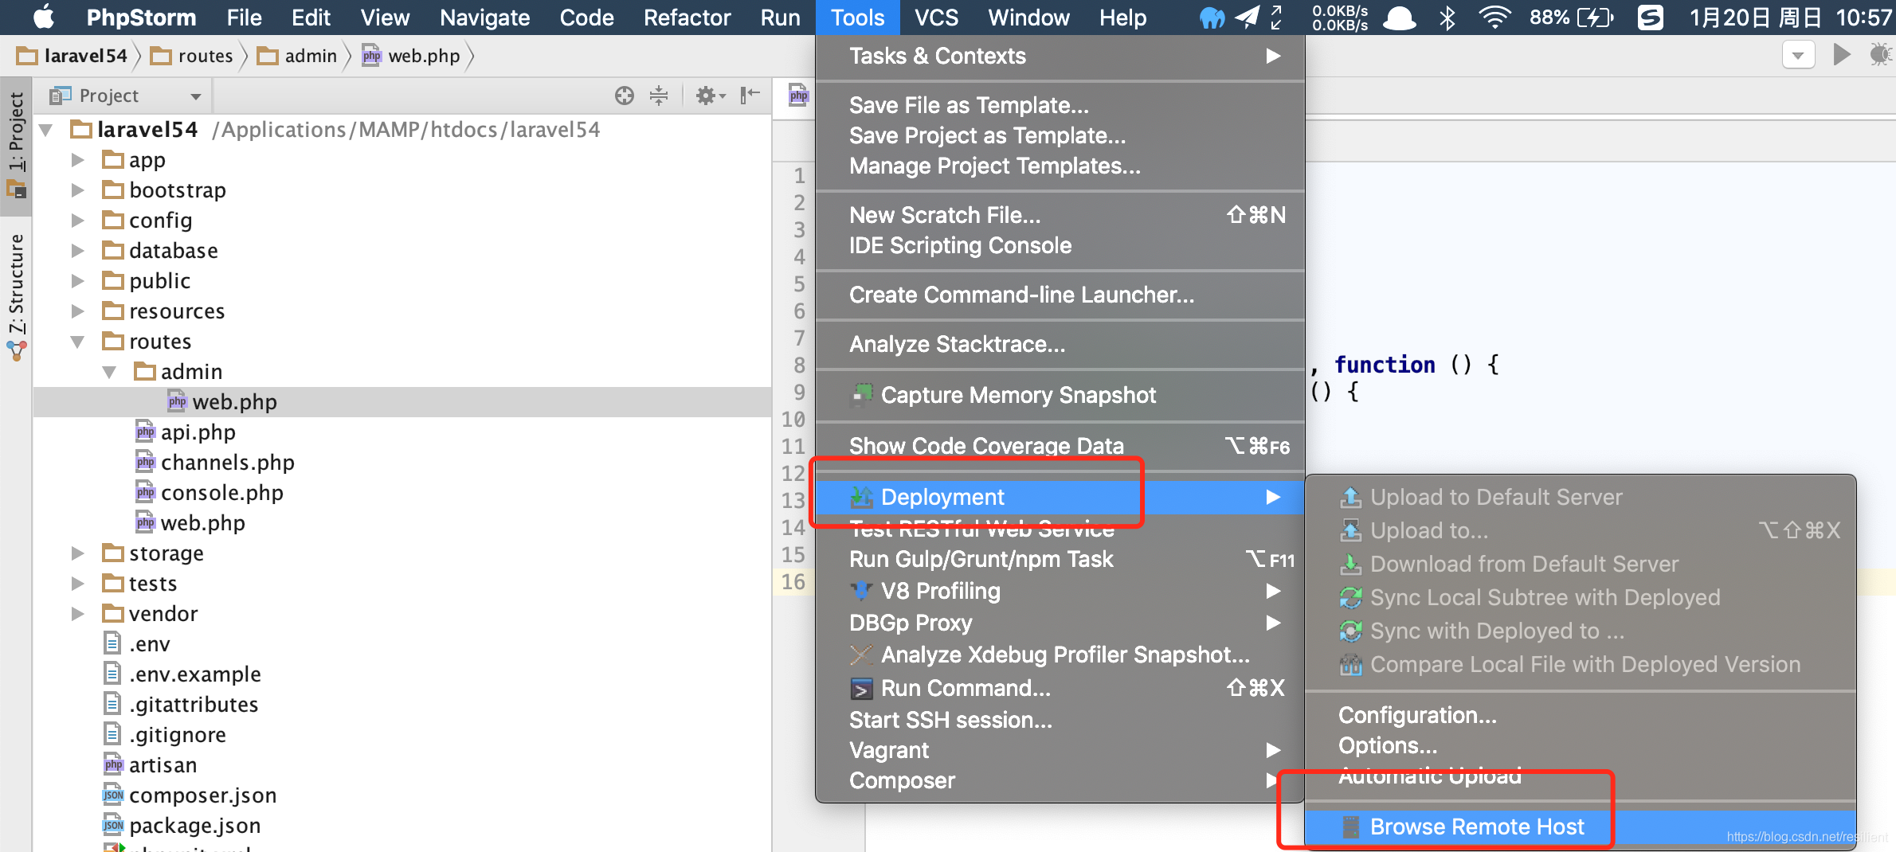Open the run configuration dropdown
This screenshot has width=1896, height=852.
pyautogui.click(x=1798, y=55)
